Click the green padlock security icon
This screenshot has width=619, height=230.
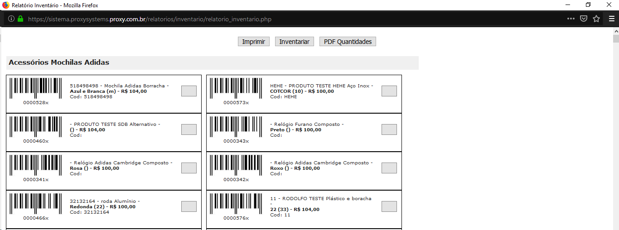(x=20, y=19)
